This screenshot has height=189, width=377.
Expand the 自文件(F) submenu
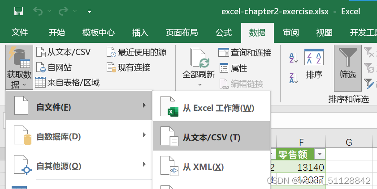click(x=79, y=105)
